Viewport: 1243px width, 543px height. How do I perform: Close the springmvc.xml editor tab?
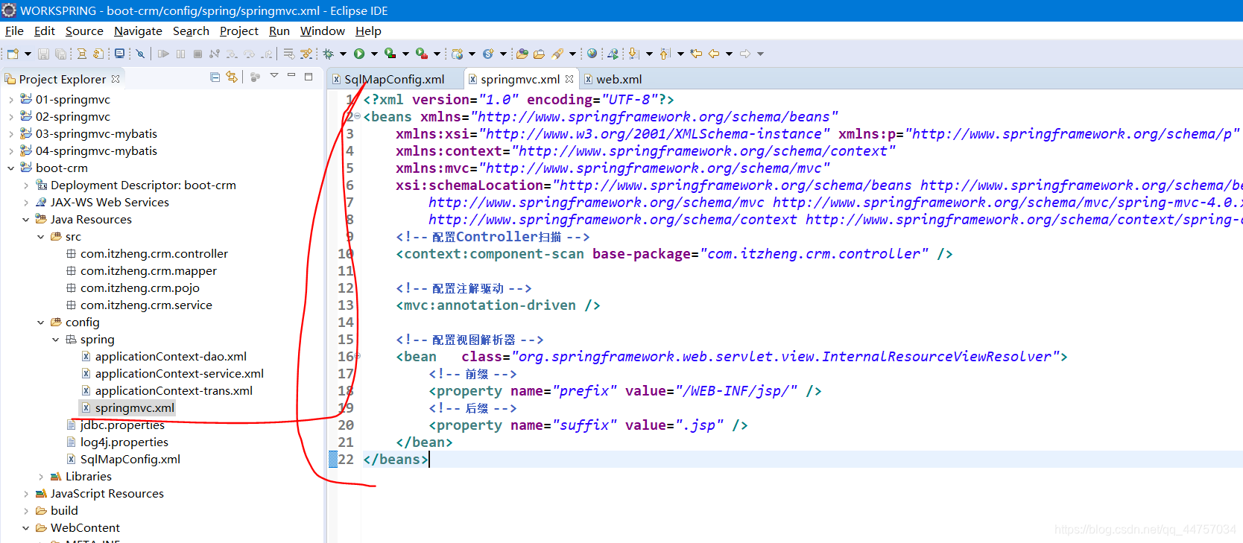pos(569,79)
